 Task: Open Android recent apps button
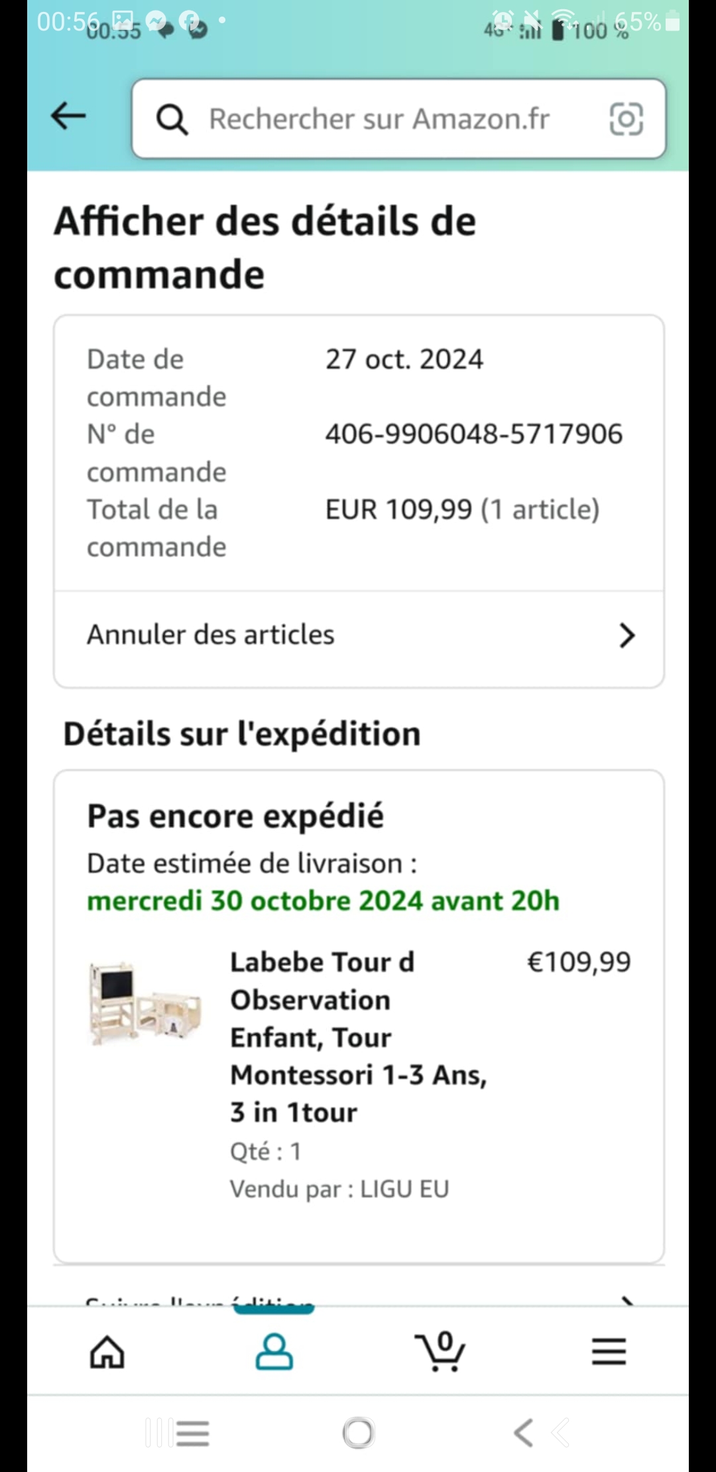[178, 1433]
